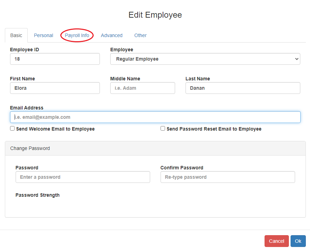The image size is (310, 248).
Task: Select the Advanced tab
Action: tap(112, 35)
